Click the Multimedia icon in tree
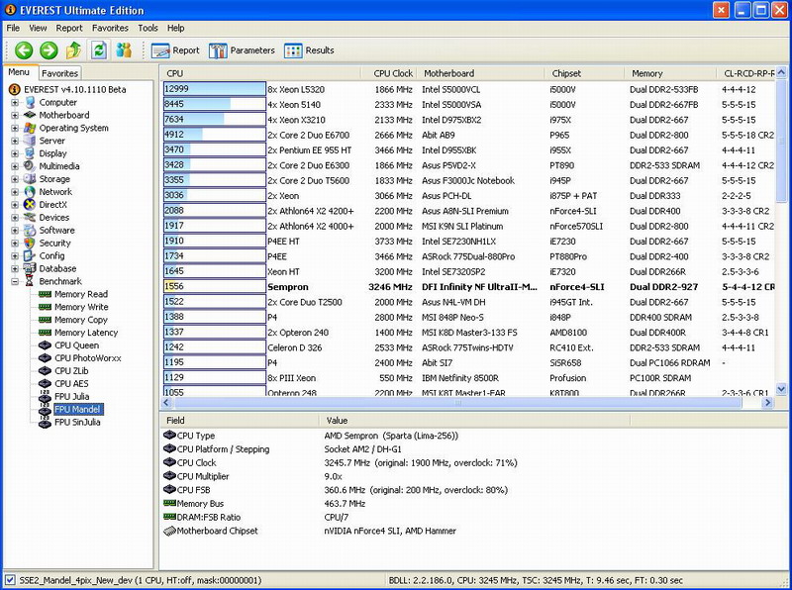 click(x=31, y=166)
